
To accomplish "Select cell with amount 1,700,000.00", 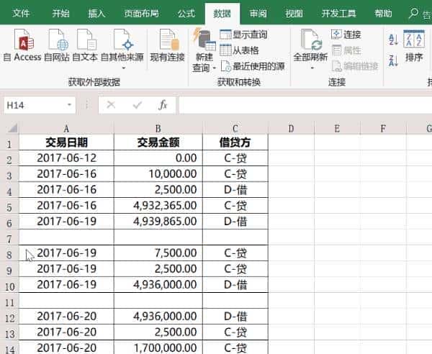I will [x=158, y=348].
